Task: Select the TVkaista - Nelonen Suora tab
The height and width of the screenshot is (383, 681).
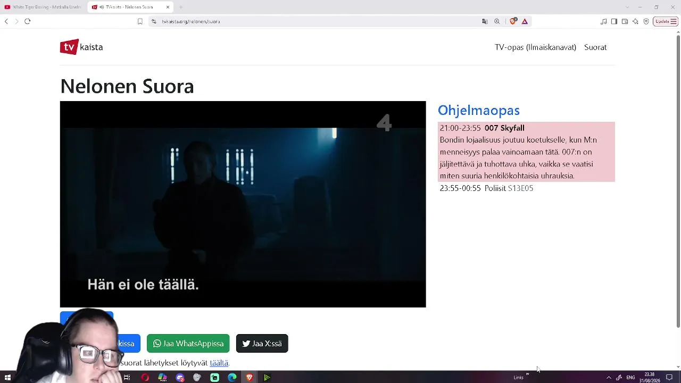Action: (130, 7)
